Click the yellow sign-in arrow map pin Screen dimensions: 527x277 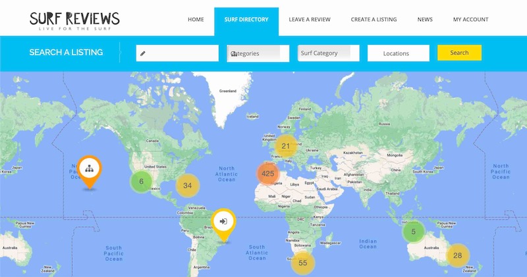coord(223,220)
